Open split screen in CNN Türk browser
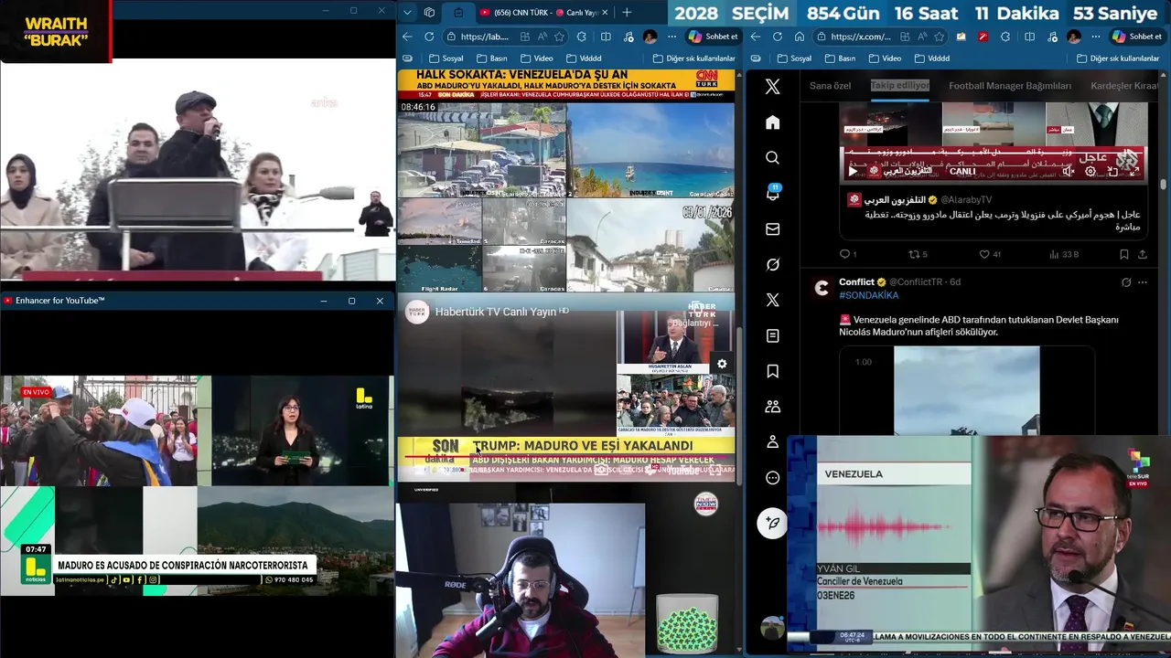 point(606,37)
